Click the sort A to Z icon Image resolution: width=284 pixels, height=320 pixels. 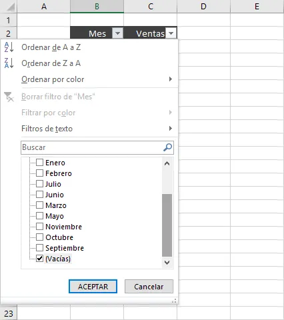coord(9,47)
